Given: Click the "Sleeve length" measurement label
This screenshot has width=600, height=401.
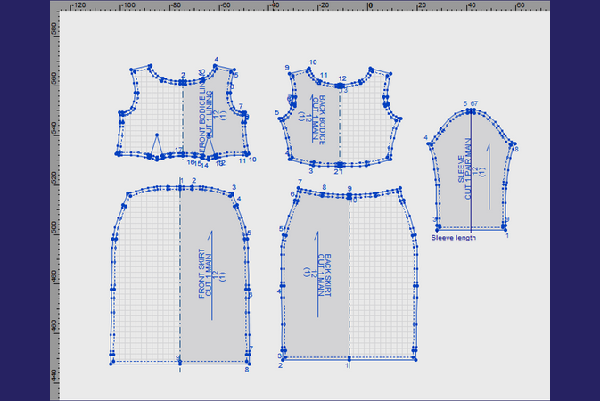Looking at the screenshot, I should pos(454,238).
